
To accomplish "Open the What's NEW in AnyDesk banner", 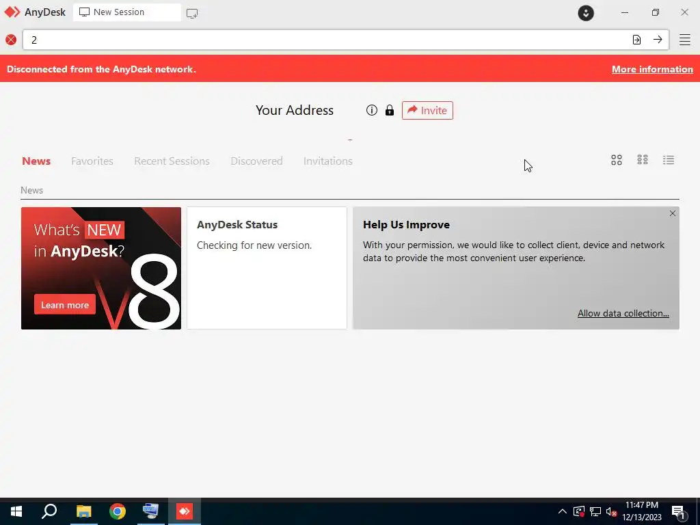I will click(101, 268).
